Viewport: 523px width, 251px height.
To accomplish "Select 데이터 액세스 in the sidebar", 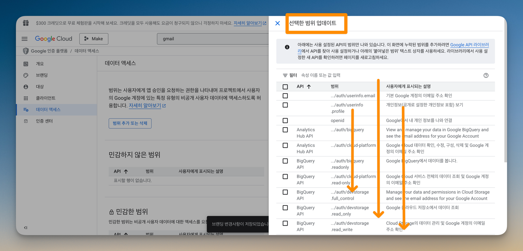I will point(56,110).
